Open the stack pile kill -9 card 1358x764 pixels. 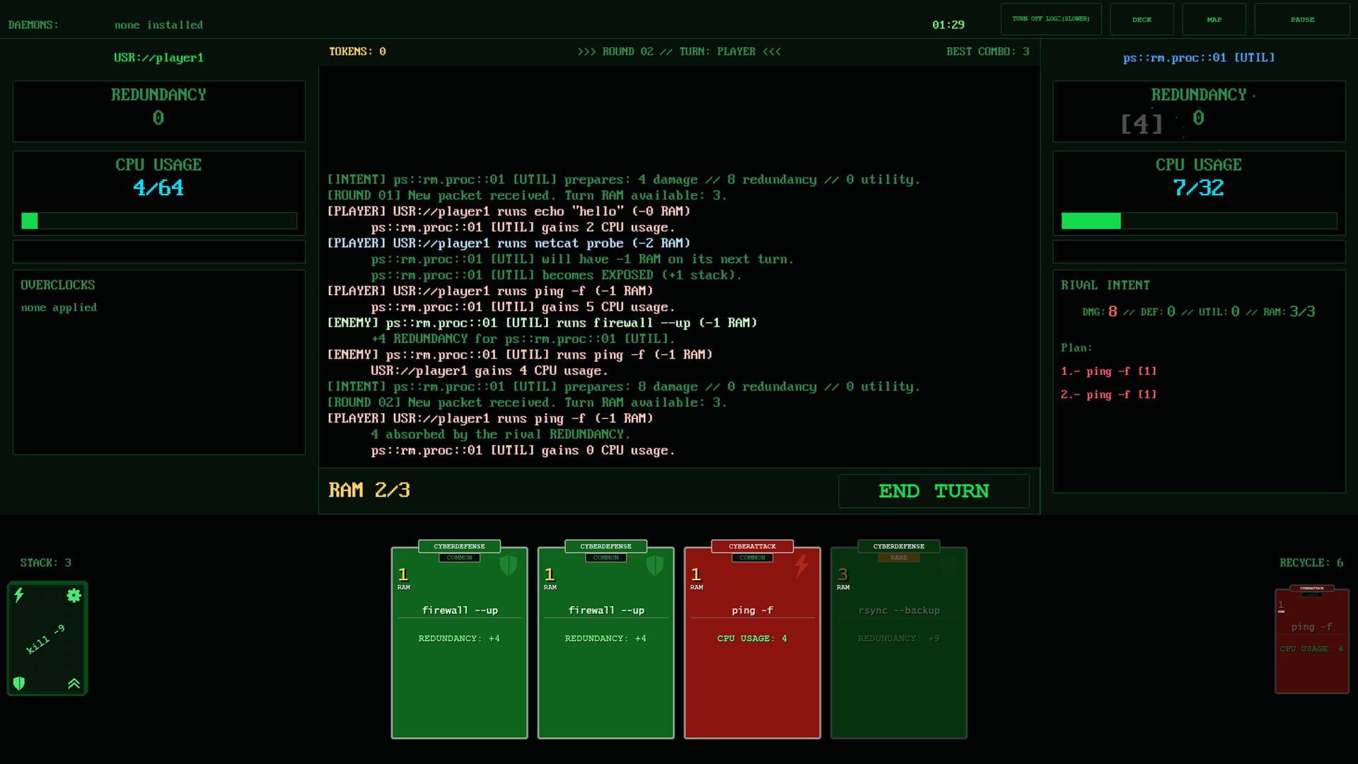(47, 639)
